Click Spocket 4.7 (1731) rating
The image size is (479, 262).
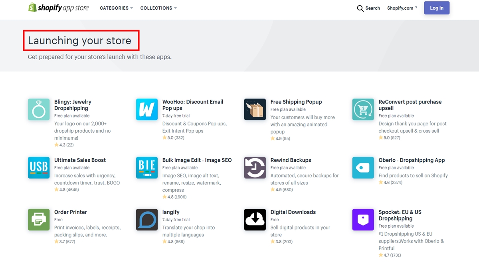[x=390, y=255]
